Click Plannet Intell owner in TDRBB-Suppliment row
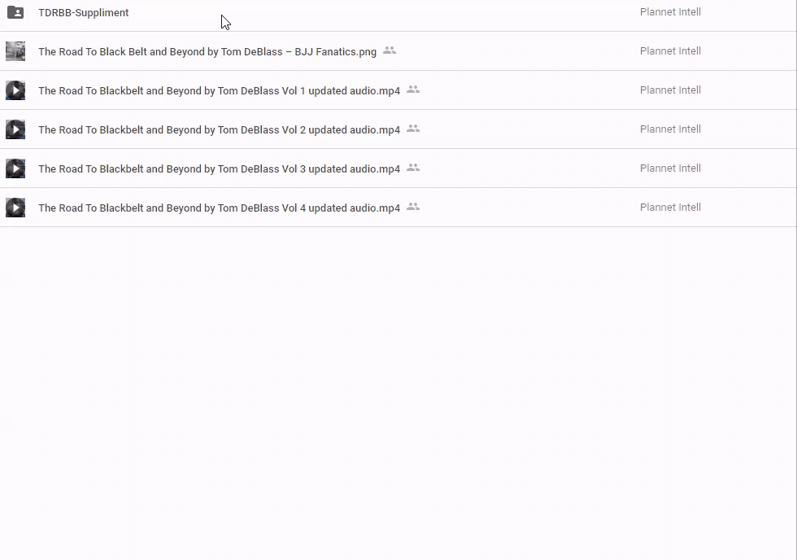This screenshot has height=560, width=797. coord(670,12)
